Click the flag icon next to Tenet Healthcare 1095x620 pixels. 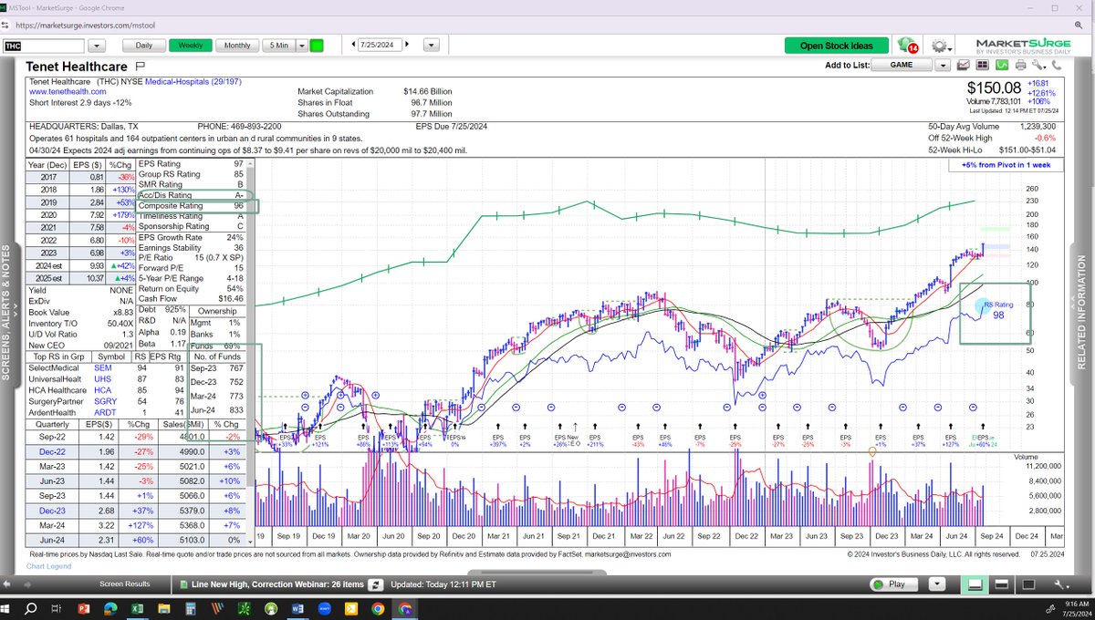(x=140, y=67)
